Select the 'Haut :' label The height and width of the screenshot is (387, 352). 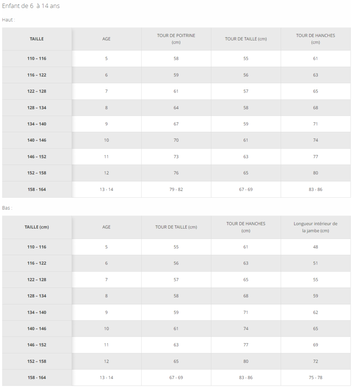pos(9,20)
